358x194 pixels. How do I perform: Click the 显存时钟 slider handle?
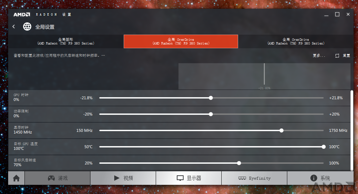282,130
